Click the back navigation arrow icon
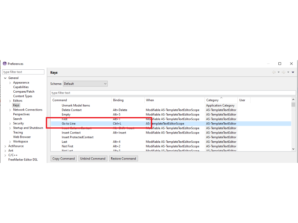298x223 pixels. click(274, 72)
